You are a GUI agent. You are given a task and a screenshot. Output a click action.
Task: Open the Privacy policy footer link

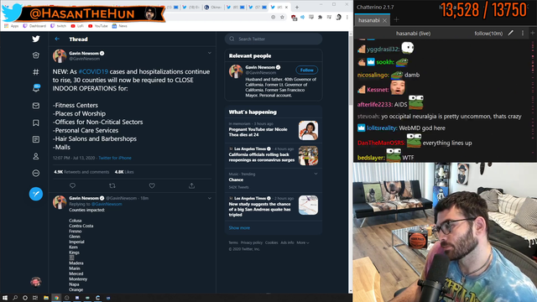[x=252, y=242]
